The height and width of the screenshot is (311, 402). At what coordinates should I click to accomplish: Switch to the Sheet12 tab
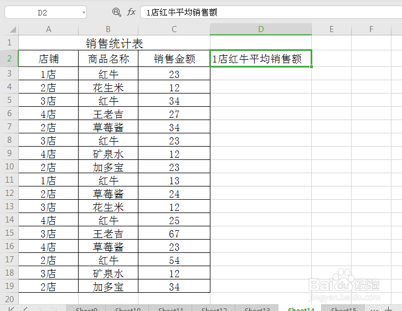point(214,308)
